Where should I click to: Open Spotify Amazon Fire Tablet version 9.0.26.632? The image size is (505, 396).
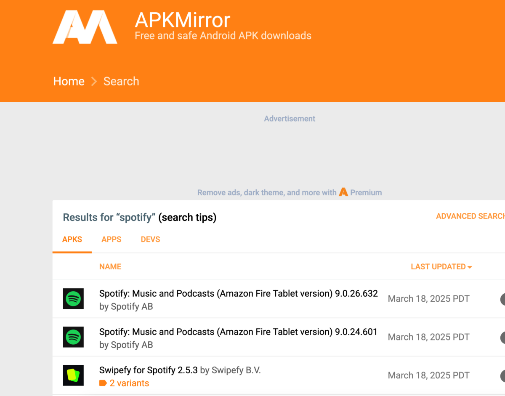(x=239, y=293)
